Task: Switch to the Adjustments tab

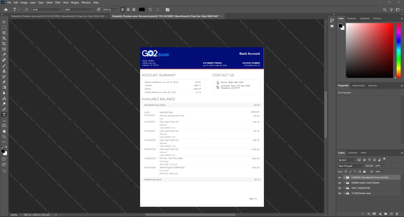Action: click(x=358, y=85)
